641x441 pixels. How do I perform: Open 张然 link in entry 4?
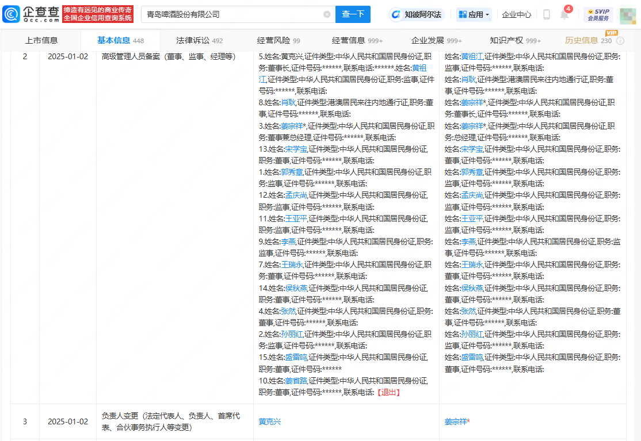288,311
